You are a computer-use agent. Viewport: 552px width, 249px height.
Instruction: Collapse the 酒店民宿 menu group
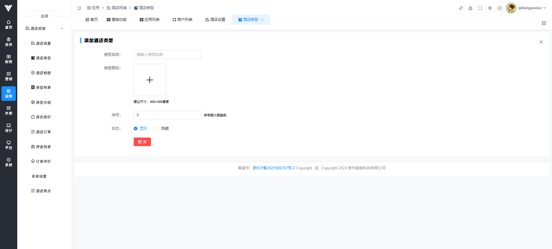tap(62, 29)
